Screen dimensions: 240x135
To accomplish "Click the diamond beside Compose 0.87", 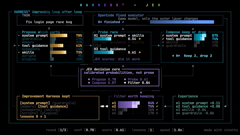I will coord(89,83).
